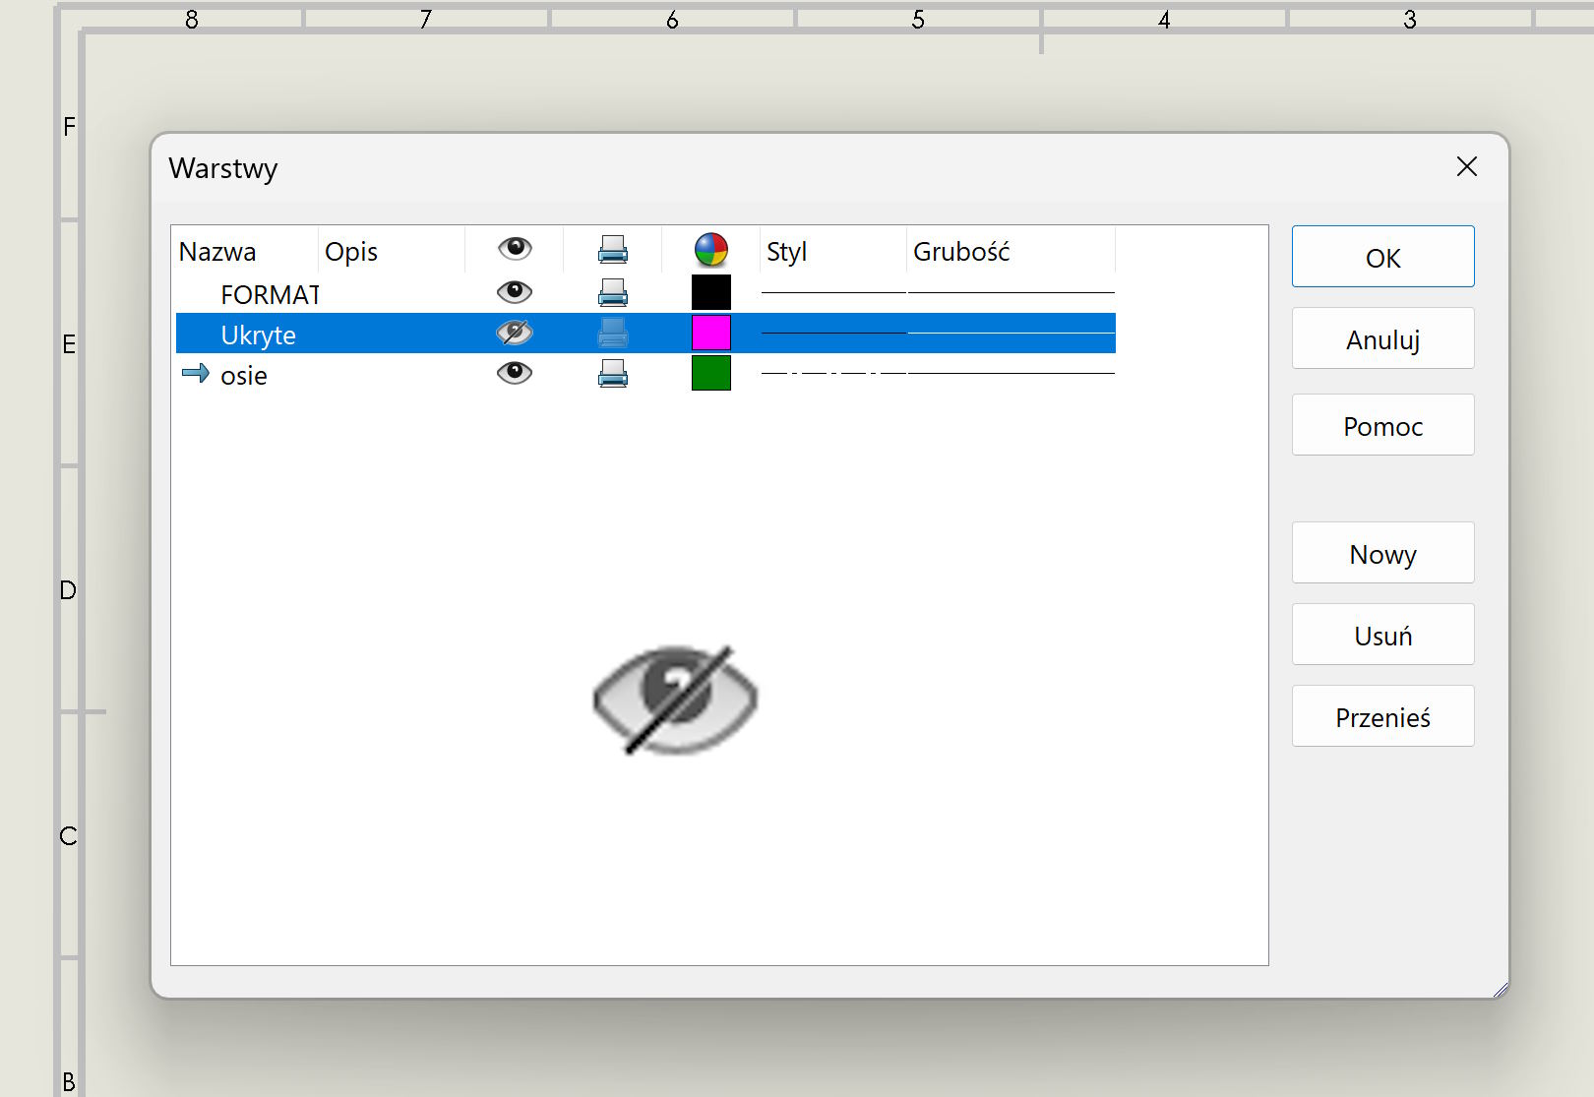
Task: Toggle printing for Ukryte layer
Action: [612, 334]
